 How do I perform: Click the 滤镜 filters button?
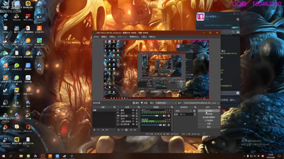[144, 103]
